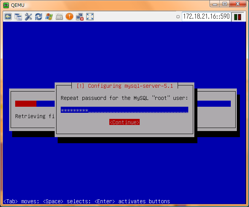Activate the <Continue> button
This screenshot has height=207, width=249.
click(124, 122)
